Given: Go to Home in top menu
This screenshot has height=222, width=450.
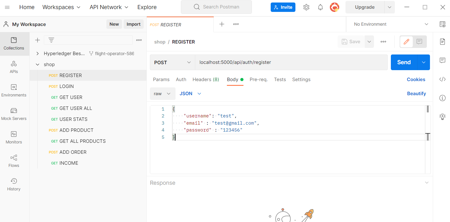Looking at the screenshot, I should (27, 7).
